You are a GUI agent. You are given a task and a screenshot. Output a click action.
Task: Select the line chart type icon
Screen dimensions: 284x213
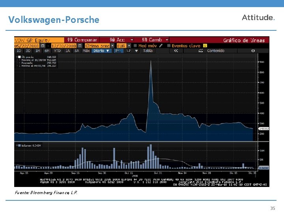click(x=118, y=51)
